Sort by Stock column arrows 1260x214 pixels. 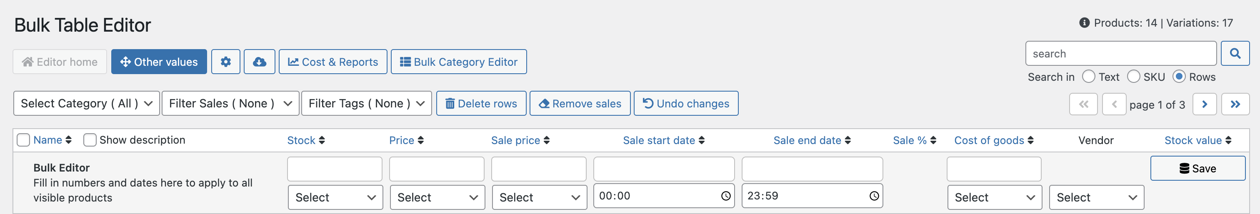[322, 140]
